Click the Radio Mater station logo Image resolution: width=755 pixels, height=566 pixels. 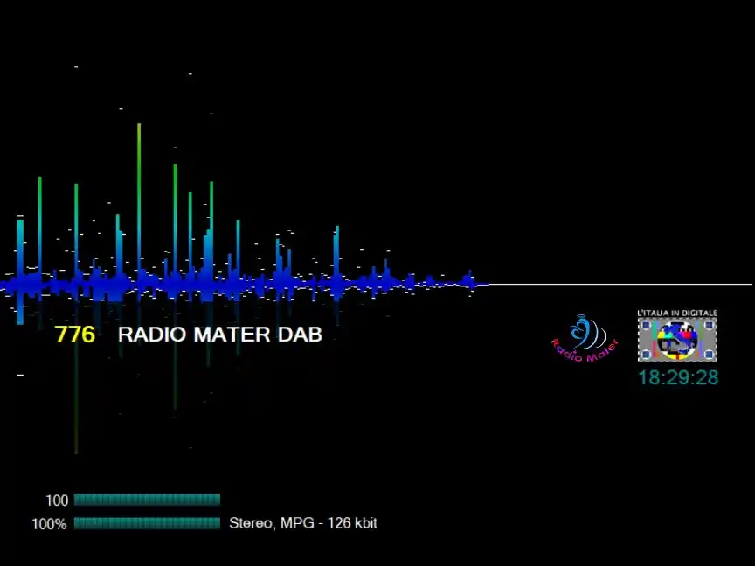(x=584, y=338)
